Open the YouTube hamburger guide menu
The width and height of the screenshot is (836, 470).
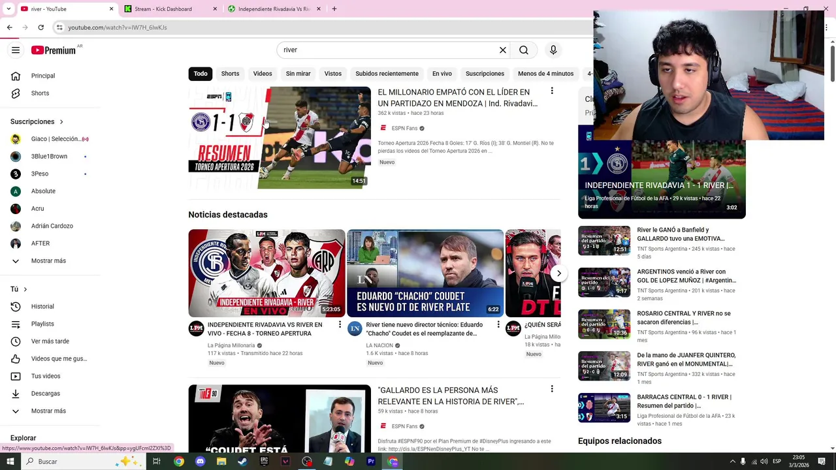coord(16,50)
